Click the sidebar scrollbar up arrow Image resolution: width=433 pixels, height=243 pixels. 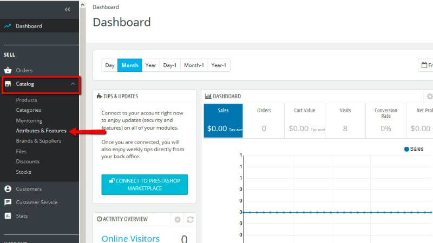click(83, 5)
